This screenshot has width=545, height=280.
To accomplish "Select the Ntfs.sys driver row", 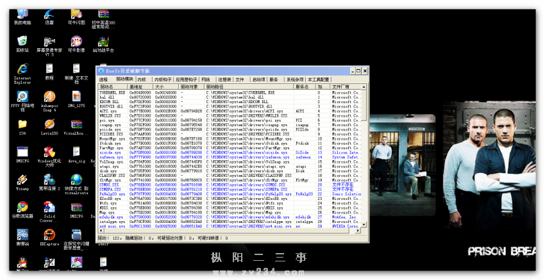I will pyautogui.click(x=230, y=203).
